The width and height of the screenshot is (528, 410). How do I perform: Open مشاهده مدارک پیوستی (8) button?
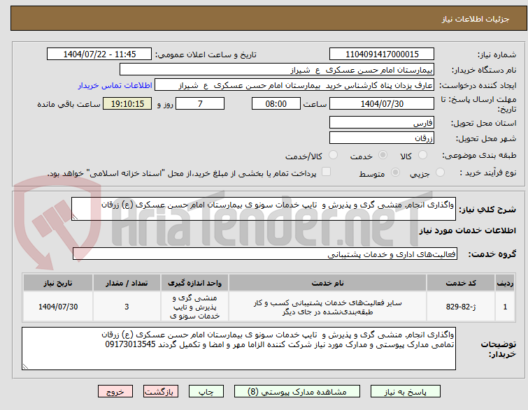point(297,392)
